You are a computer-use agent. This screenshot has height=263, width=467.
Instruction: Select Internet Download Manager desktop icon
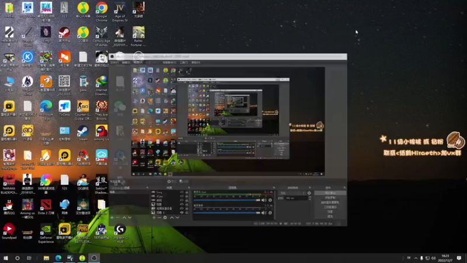coord(101,85)
